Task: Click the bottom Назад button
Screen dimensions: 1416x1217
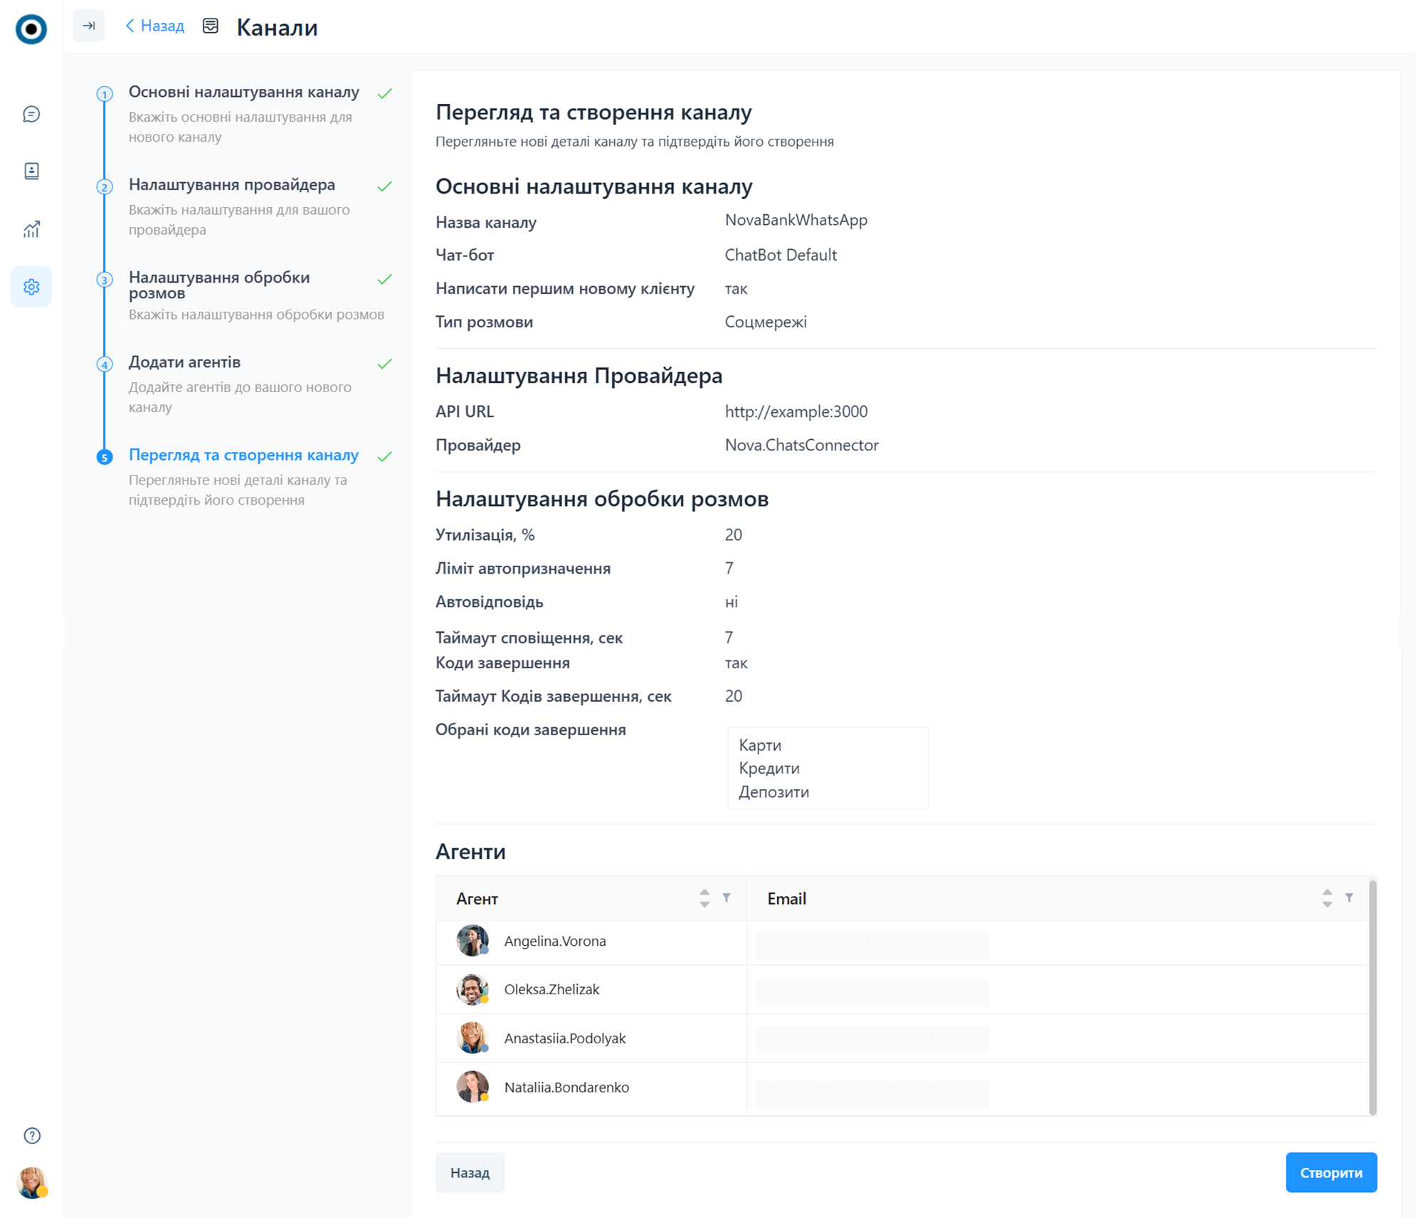Action: point(470,1172)
